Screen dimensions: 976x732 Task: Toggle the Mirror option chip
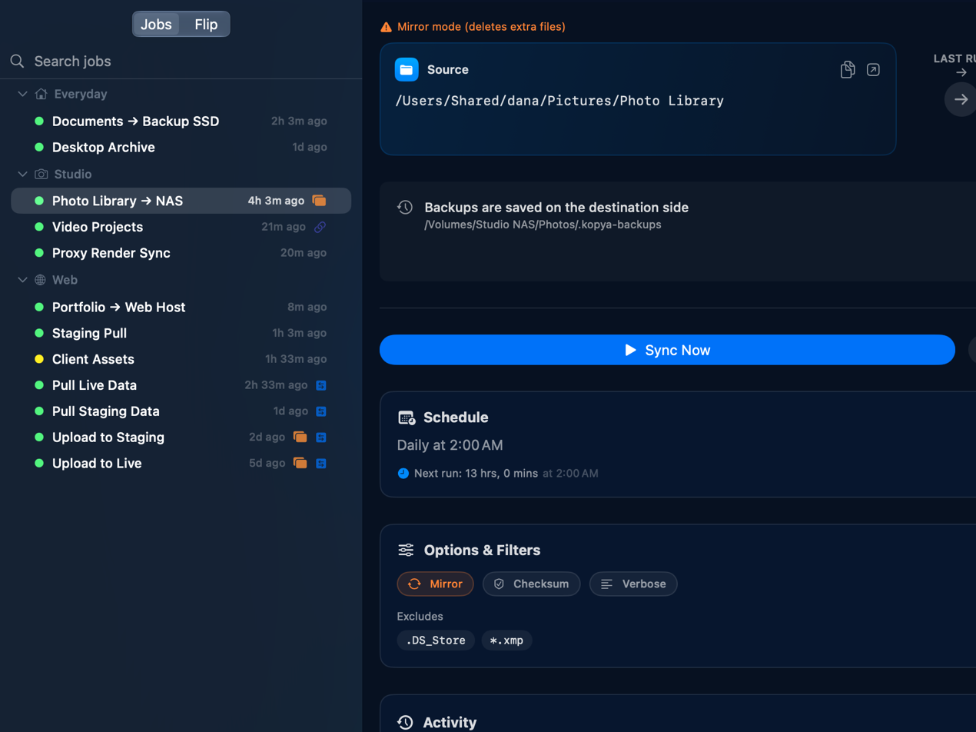[x=436, y=584]
